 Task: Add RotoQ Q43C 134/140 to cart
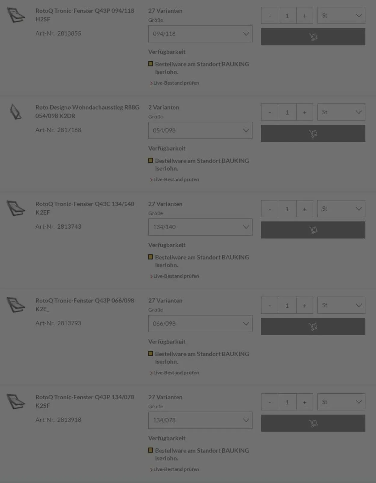pyautogui.click(x=313, y=230)
